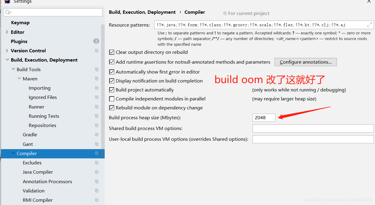Select the Gradle settings item
The width and height of the screenshot is (375, 205).
30,135
